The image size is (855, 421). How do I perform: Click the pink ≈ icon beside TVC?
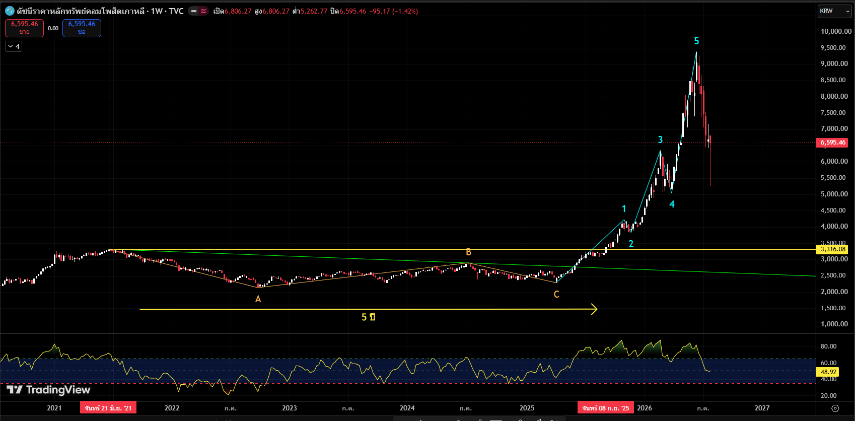pyautogui.click(x=203, y=11)
